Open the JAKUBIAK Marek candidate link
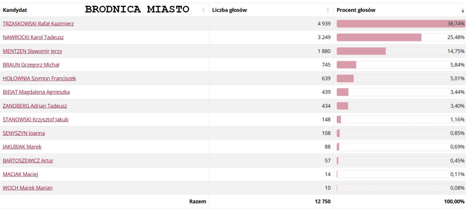The image size is (466, 223). tap(22, 147)
